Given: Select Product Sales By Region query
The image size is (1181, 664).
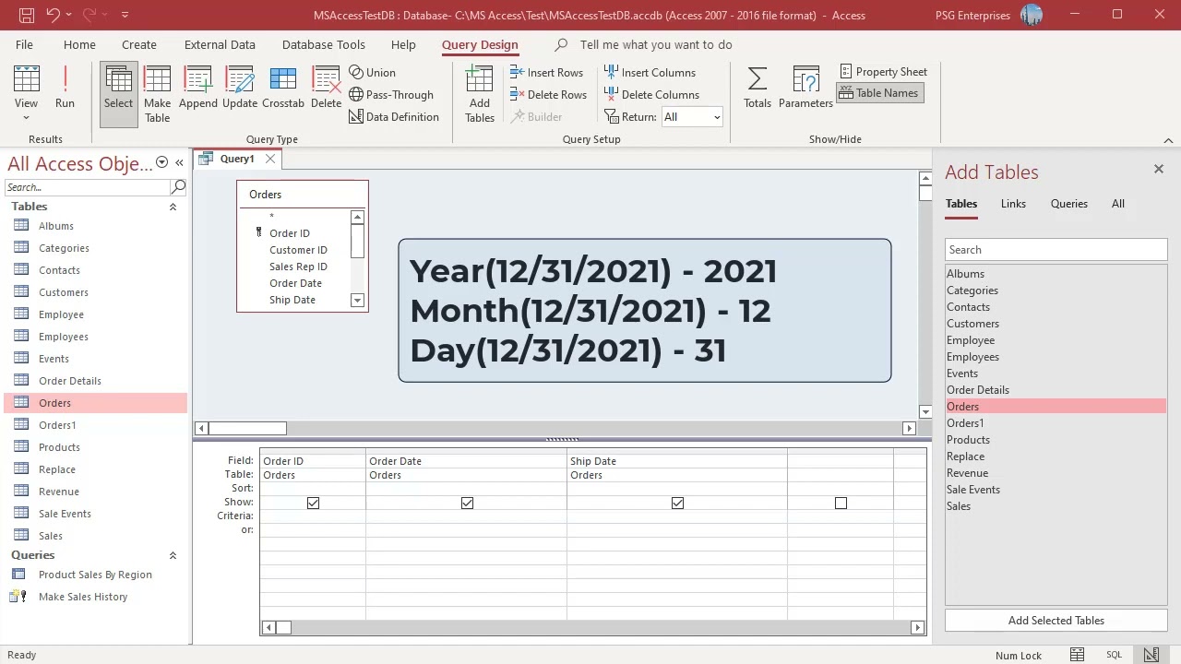Looking at the screenshot, I should tap(95, 575).
